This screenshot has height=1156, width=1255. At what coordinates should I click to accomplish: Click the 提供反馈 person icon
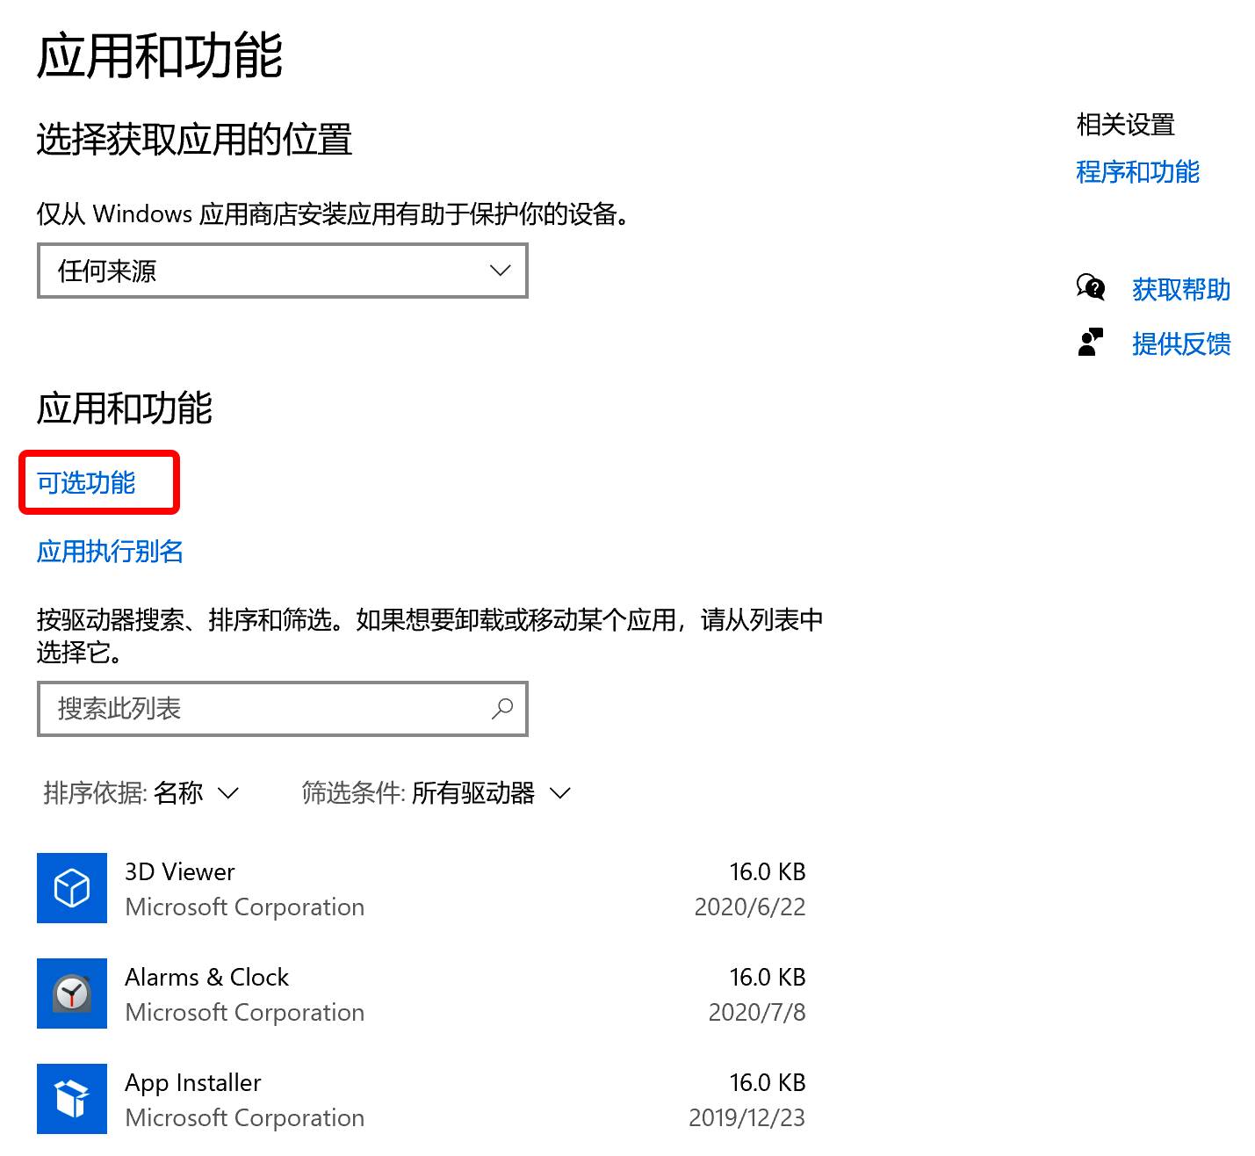[x=1090, y=343]
